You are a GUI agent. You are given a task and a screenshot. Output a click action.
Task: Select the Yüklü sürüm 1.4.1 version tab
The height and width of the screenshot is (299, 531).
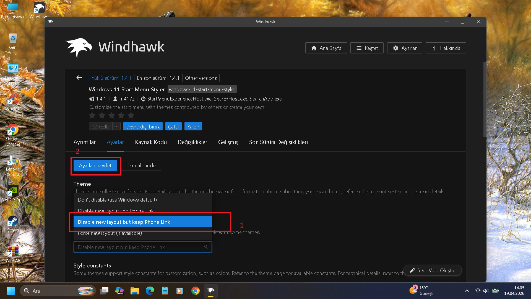coord(111,78)
